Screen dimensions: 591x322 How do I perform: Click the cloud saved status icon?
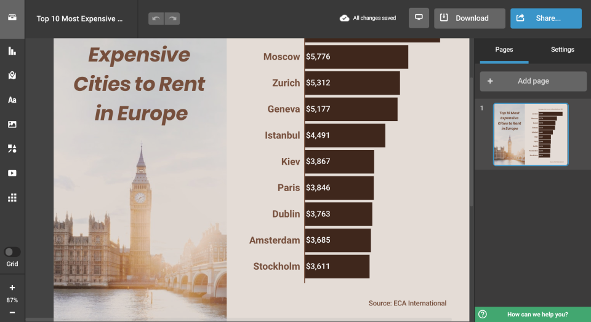[344, 18]
